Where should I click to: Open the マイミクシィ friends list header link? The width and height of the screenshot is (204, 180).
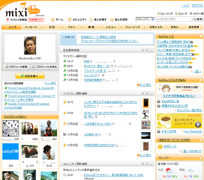15,117
